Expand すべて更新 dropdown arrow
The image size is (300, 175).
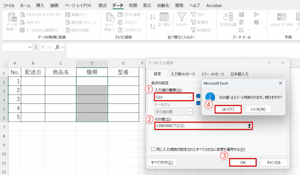(x=114, y=30)
